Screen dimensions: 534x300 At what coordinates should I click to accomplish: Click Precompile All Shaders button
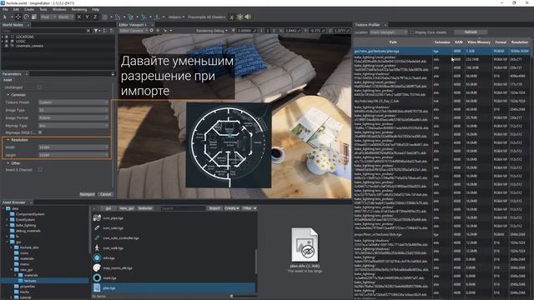point(207,17)
